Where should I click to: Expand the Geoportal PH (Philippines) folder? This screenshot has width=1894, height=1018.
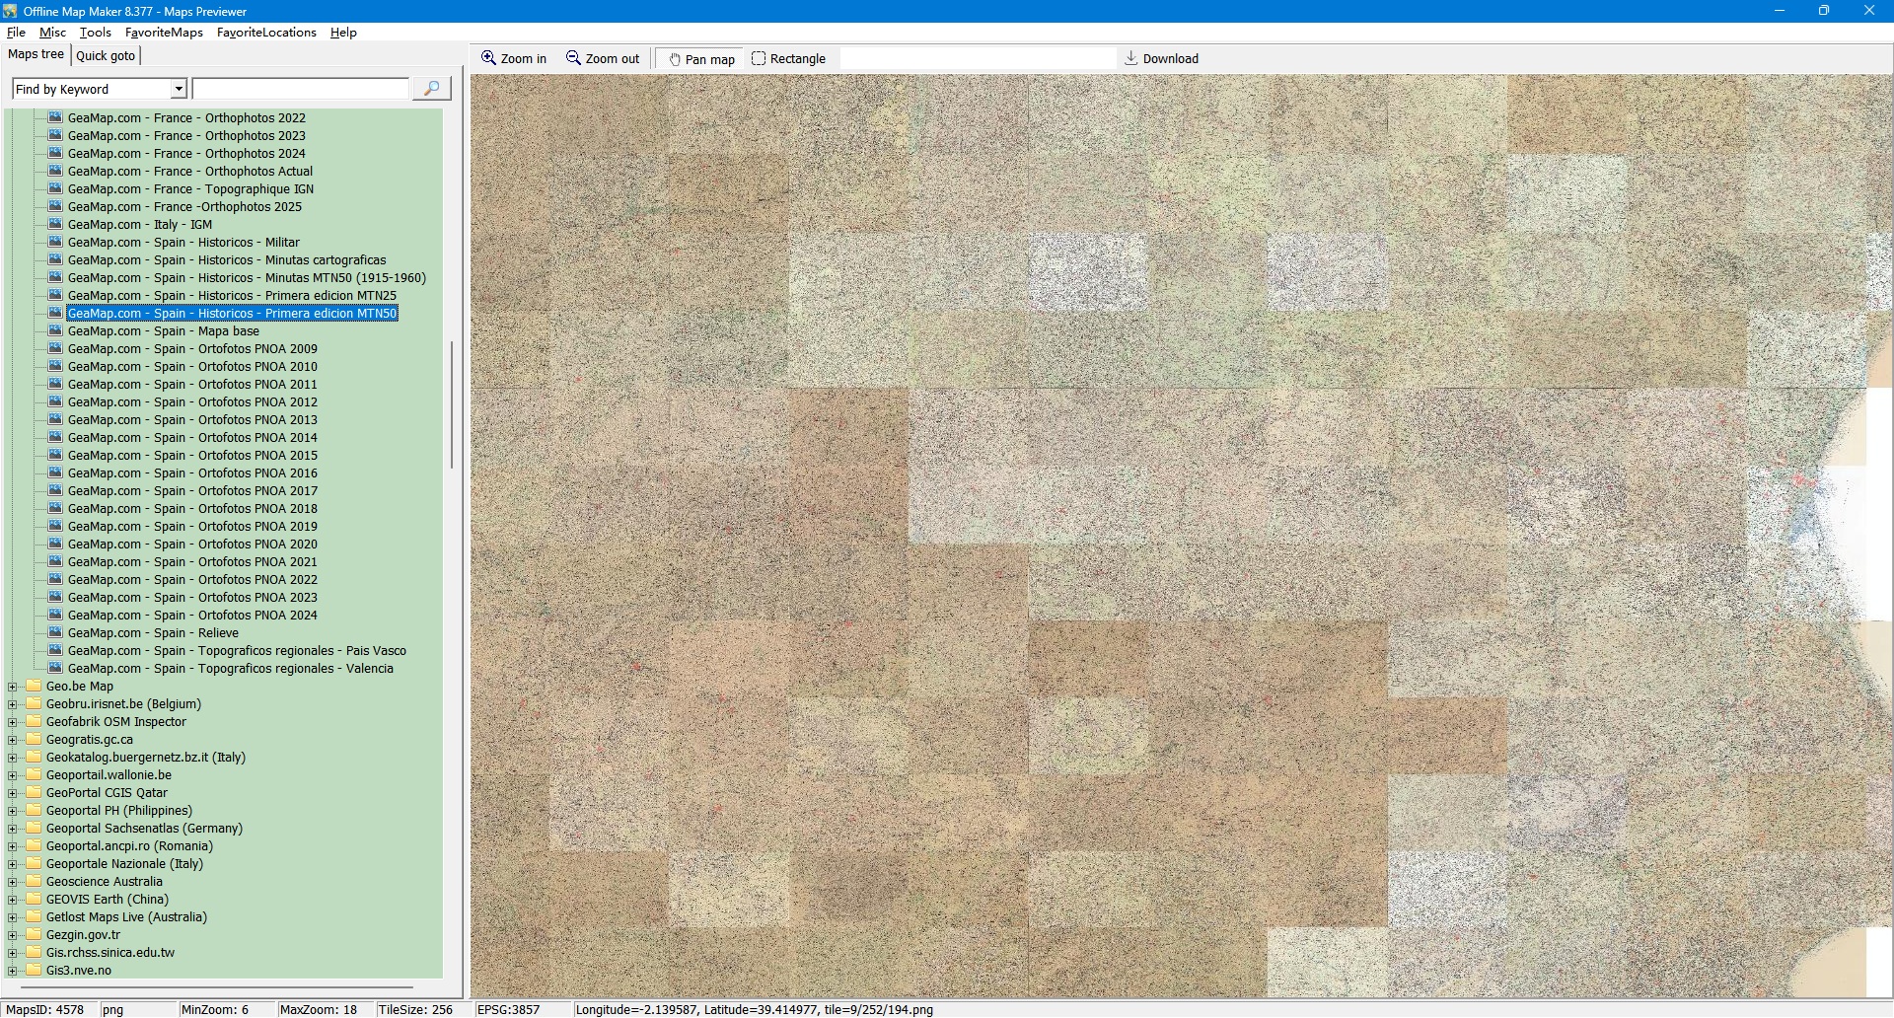[x=13, y=811]
